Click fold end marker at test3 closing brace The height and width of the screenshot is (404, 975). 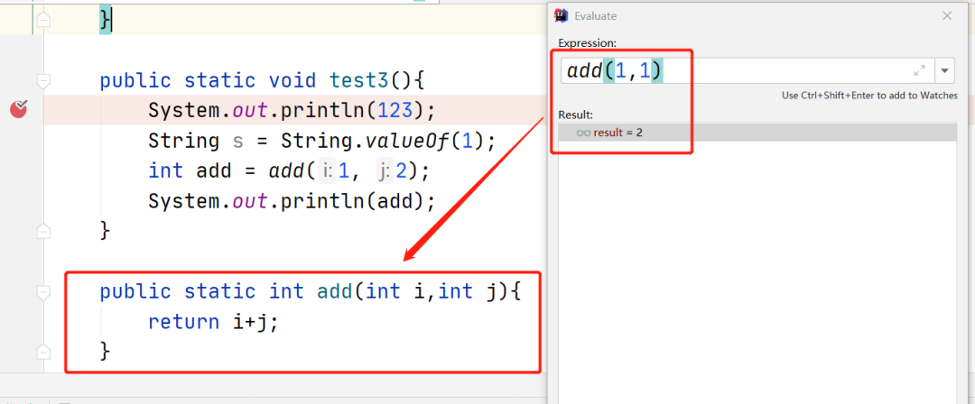click(42, 231)
